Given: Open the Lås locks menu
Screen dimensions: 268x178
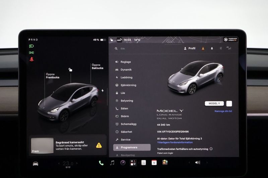Looking at the screenshot, I should point(120,93).
